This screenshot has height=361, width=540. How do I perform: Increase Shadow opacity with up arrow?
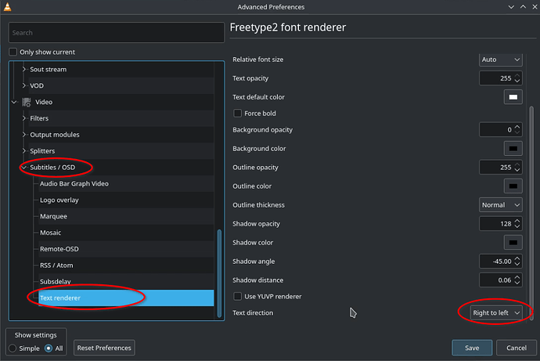click(x=517, y=221)
